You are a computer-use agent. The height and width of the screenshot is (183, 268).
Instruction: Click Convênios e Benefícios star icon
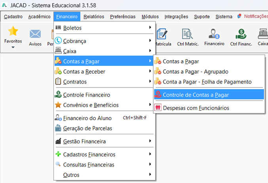coord(58,105)
